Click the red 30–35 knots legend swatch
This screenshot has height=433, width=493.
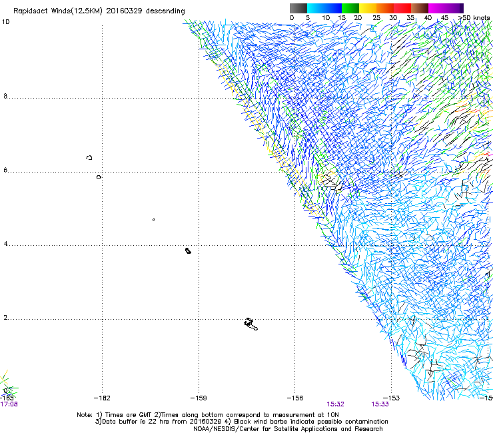pos(402,8)
